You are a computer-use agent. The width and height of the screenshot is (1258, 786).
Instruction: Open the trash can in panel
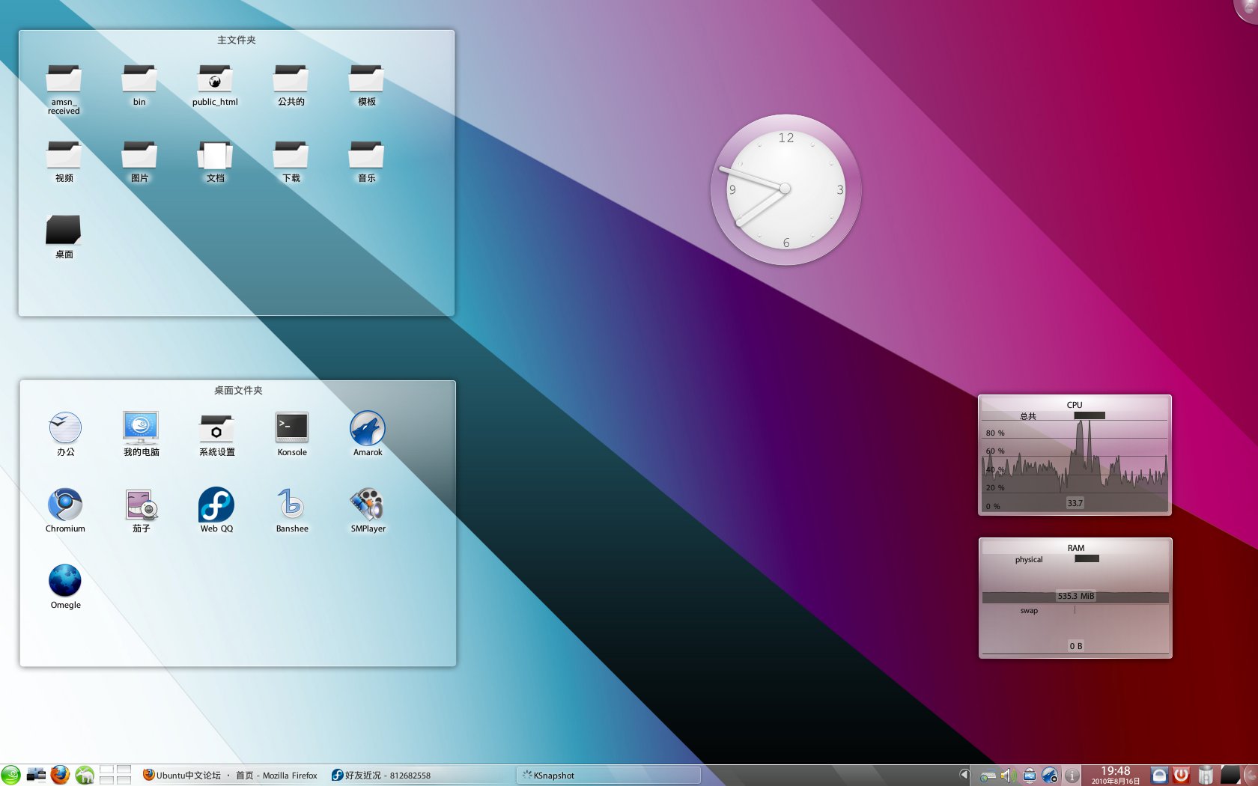click(1206, 776)
